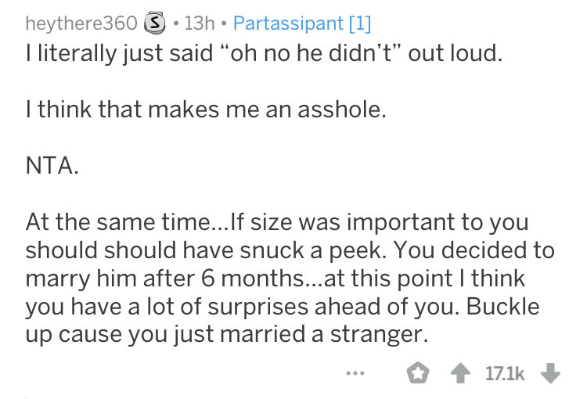This screenshot has width=587, height=399.
Task: Click the "up cause you just married" line
Action: pyautogui.click(x=227, y=334)
